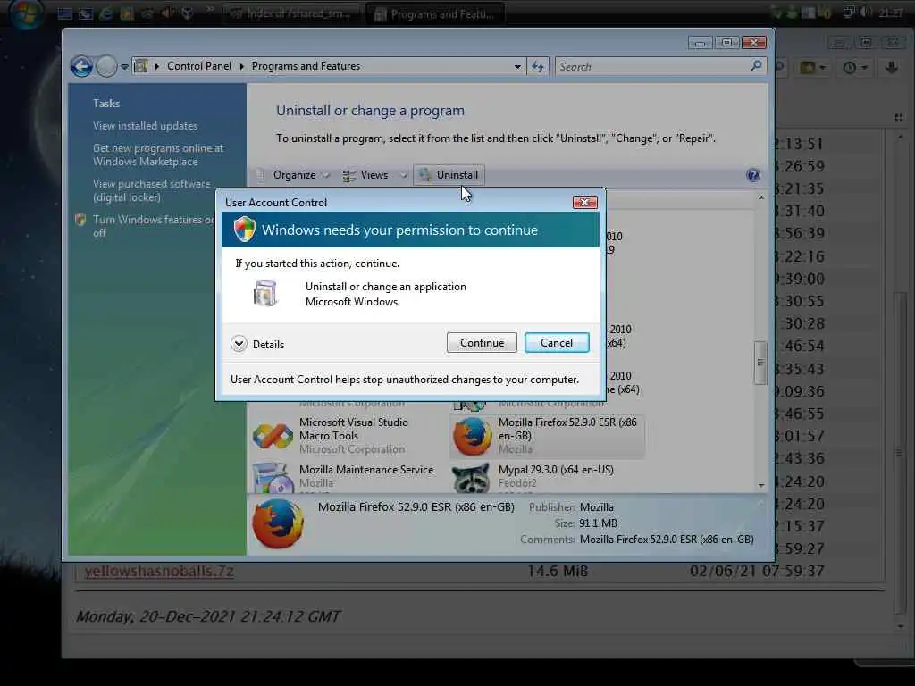This screenshot has height=686, width=915.
Task: Close the User Account Control dialog
Action: [584, 203]
